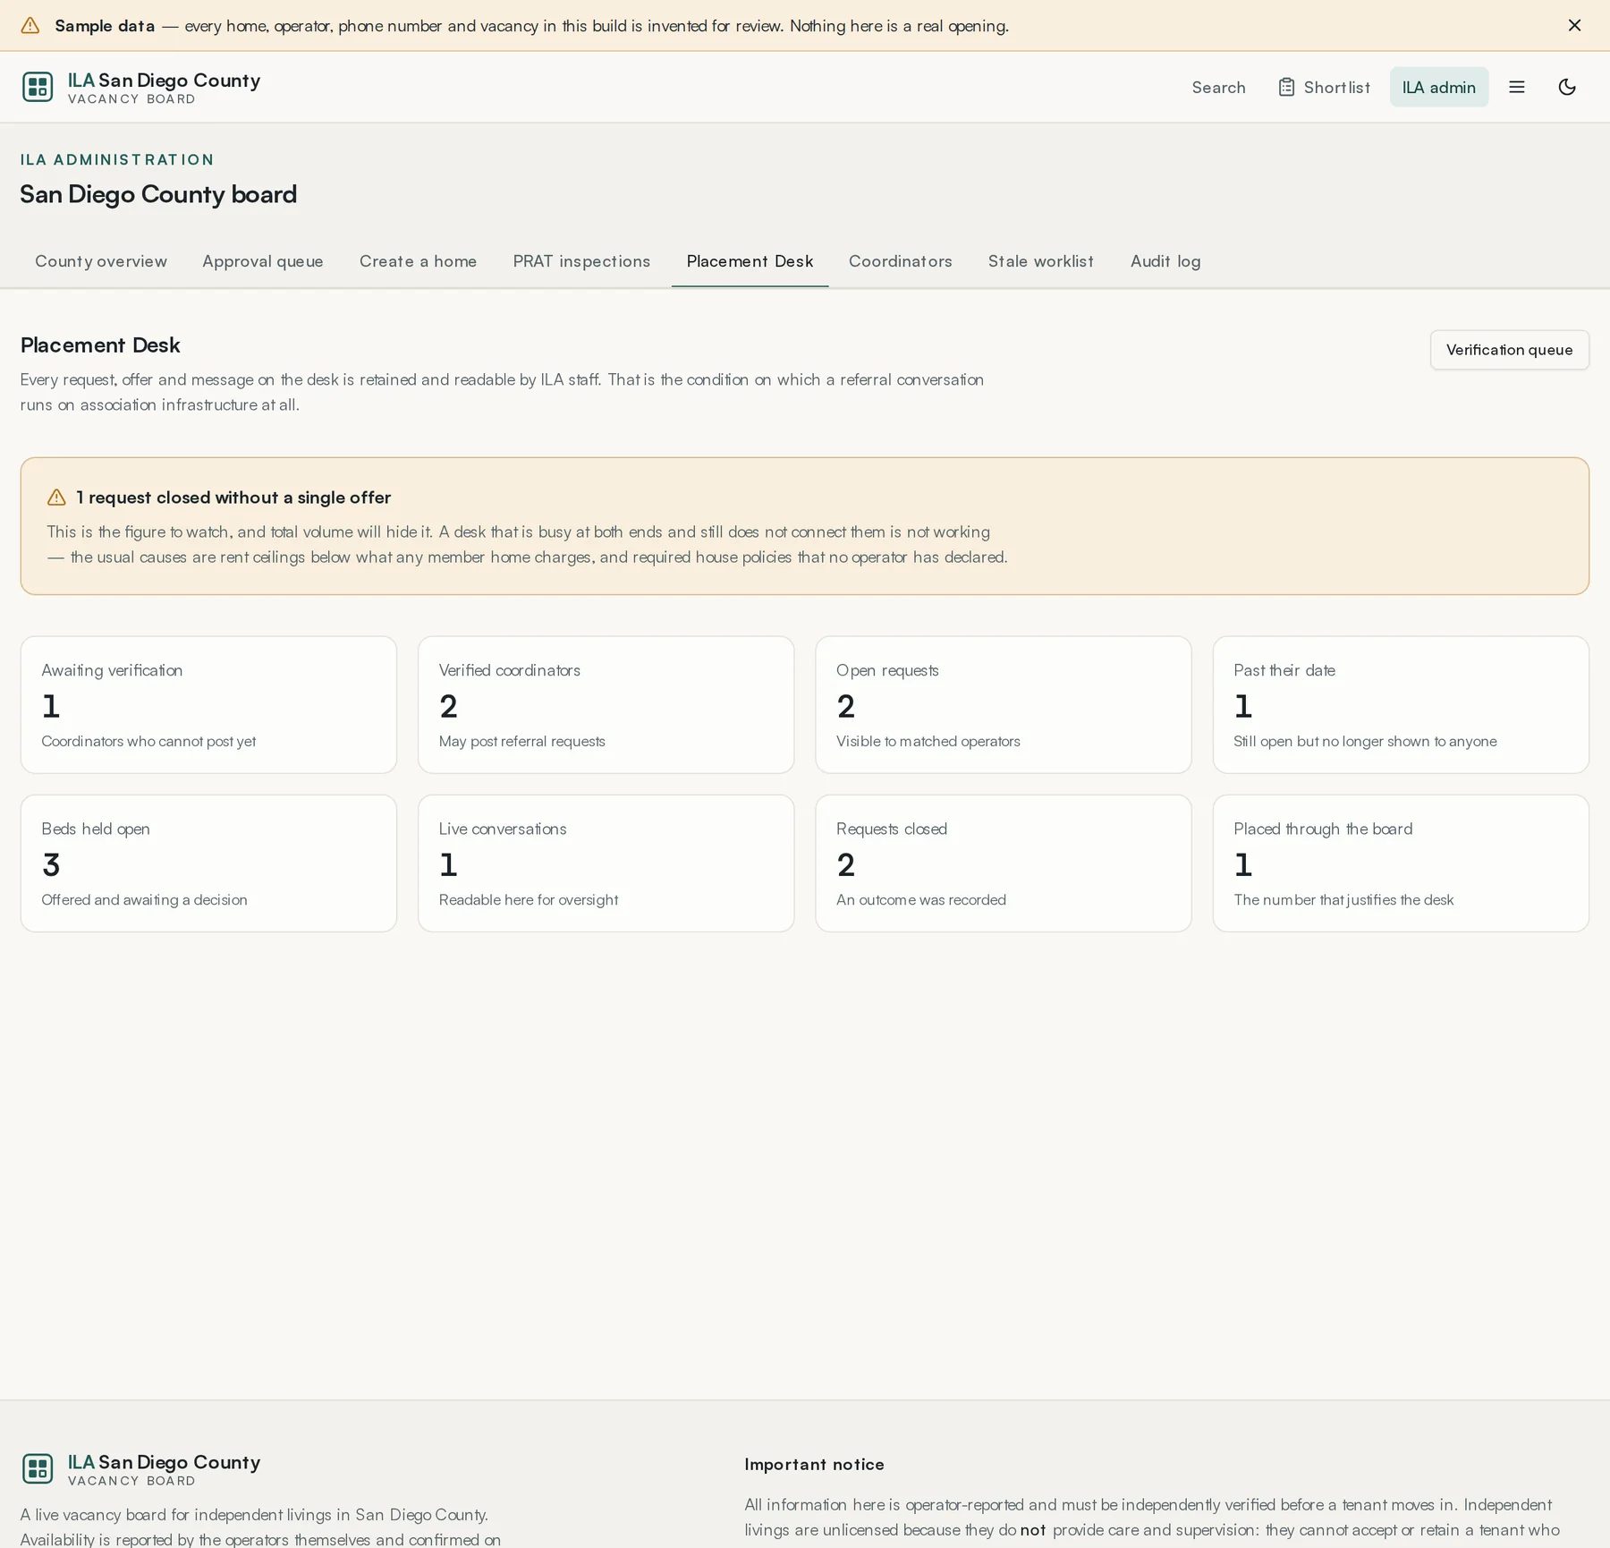Click the warning icon in closed-request alert
The width and height of the screenshot is (1610, 1548).
pyautogui.click(x=56, y=498)
